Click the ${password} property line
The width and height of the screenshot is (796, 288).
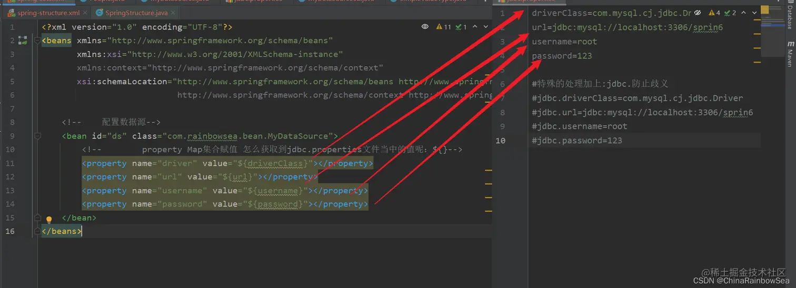pos(225,204)
